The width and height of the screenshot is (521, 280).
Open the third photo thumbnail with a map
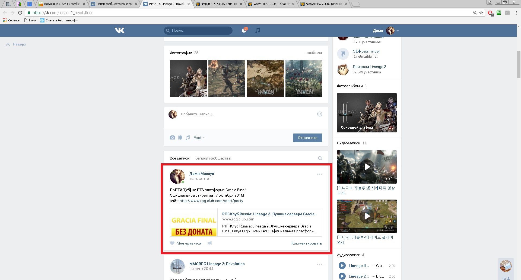(x=265, y=79)
